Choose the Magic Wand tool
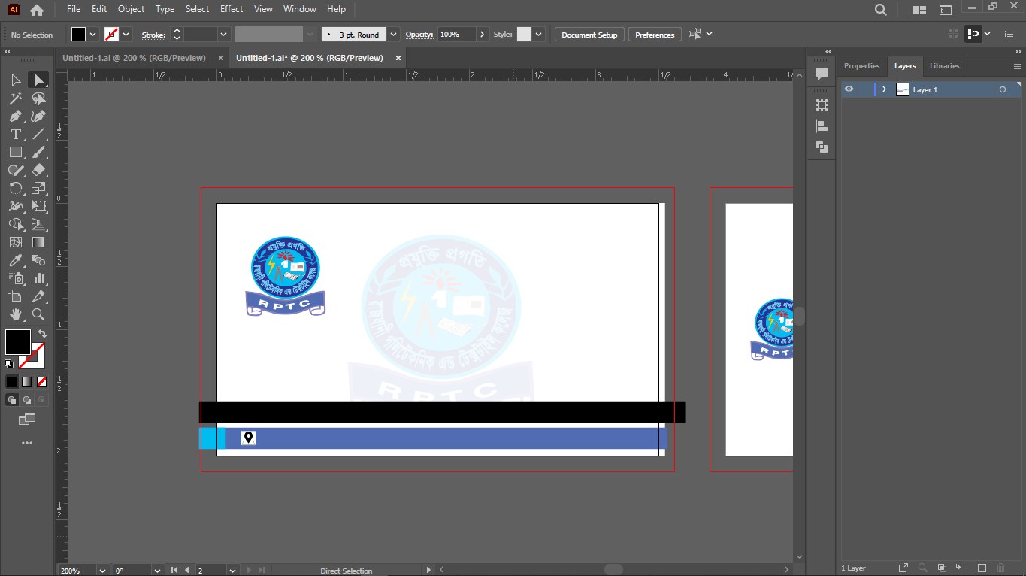The width and height of the screenshot is (1026, 576). (15, 98)
